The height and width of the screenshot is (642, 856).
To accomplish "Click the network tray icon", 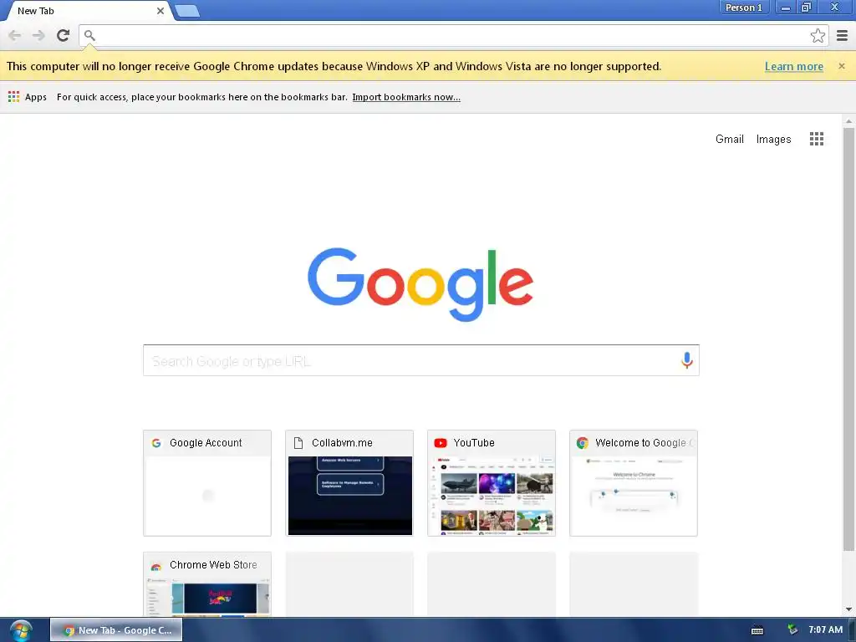I will pyautogui.click(x=792, y=630).
